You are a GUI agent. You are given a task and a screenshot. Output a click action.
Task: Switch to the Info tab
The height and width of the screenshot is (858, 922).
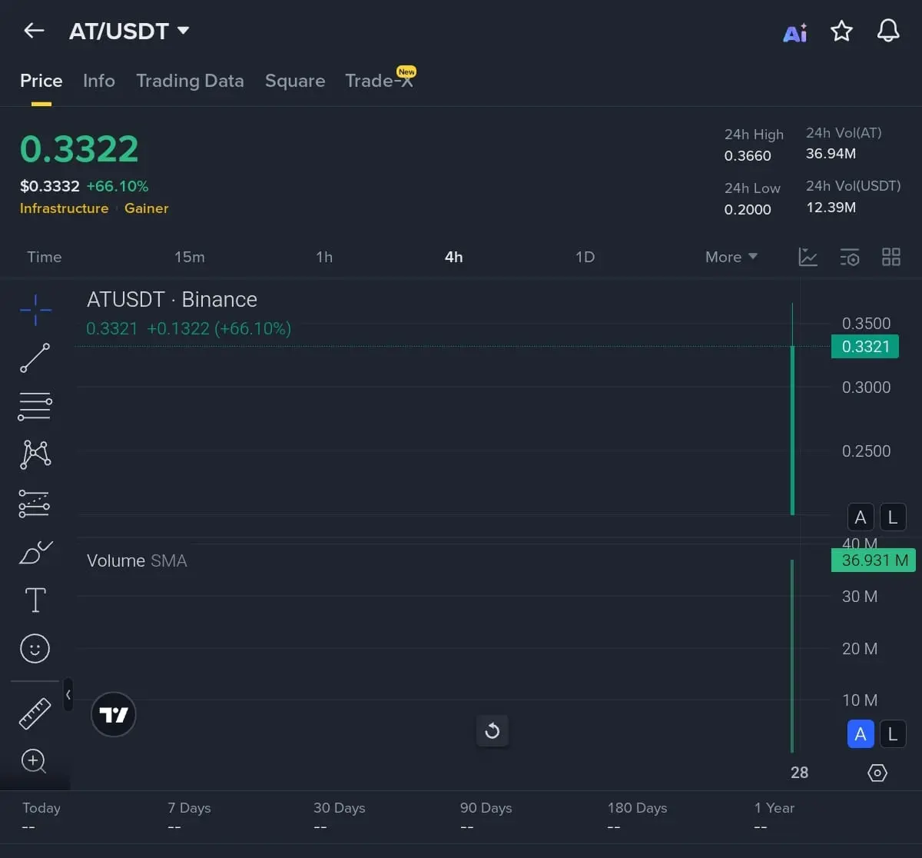[99, 81]
